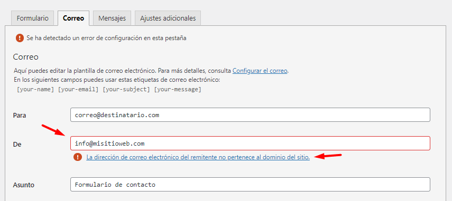The height and width of the screenshot is (201, 452).
Task: Focus the Asunto subject field
Action: click(250, 184)
